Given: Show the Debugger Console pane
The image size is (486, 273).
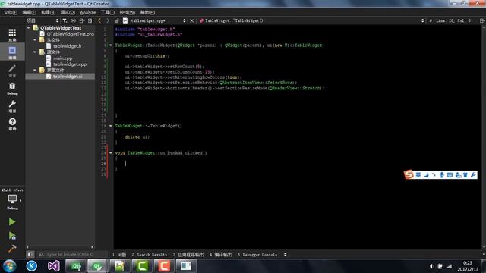Looking at the screenshot, I should (x=257, y=255).
